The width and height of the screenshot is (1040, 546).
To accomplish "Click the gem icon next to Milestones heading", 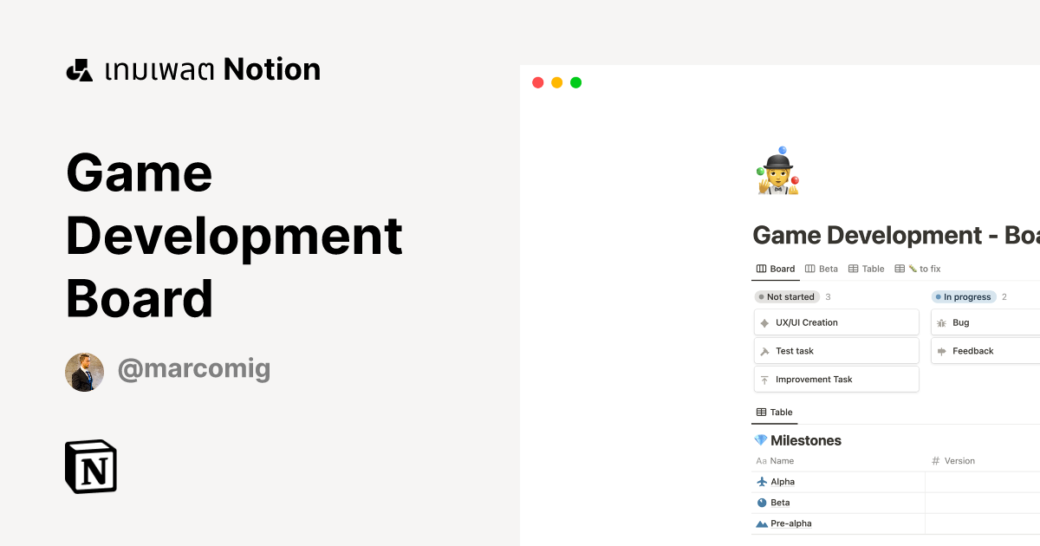I will click(762, 440).
